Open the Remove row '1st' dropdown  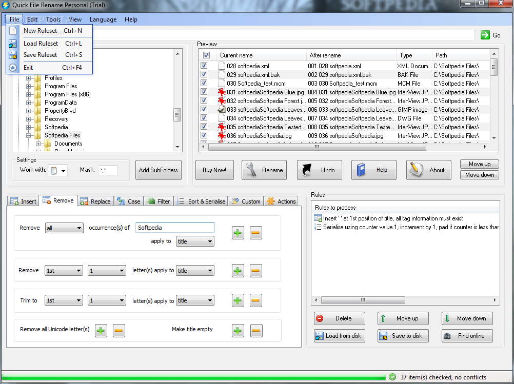click(64, 271)
